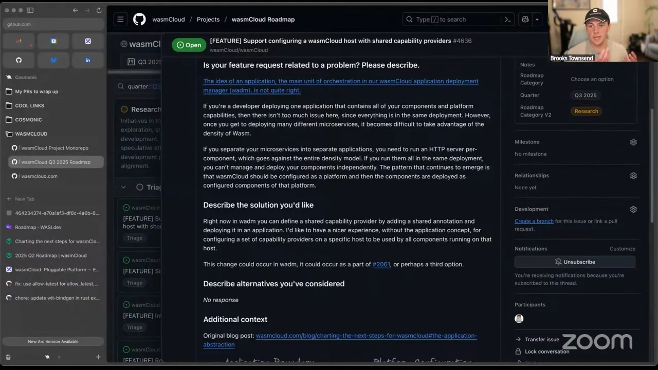The height and width of the screenshot is (370, 658).
Task: Open the pinned Bluesky favorite tile
Action: 53,60
